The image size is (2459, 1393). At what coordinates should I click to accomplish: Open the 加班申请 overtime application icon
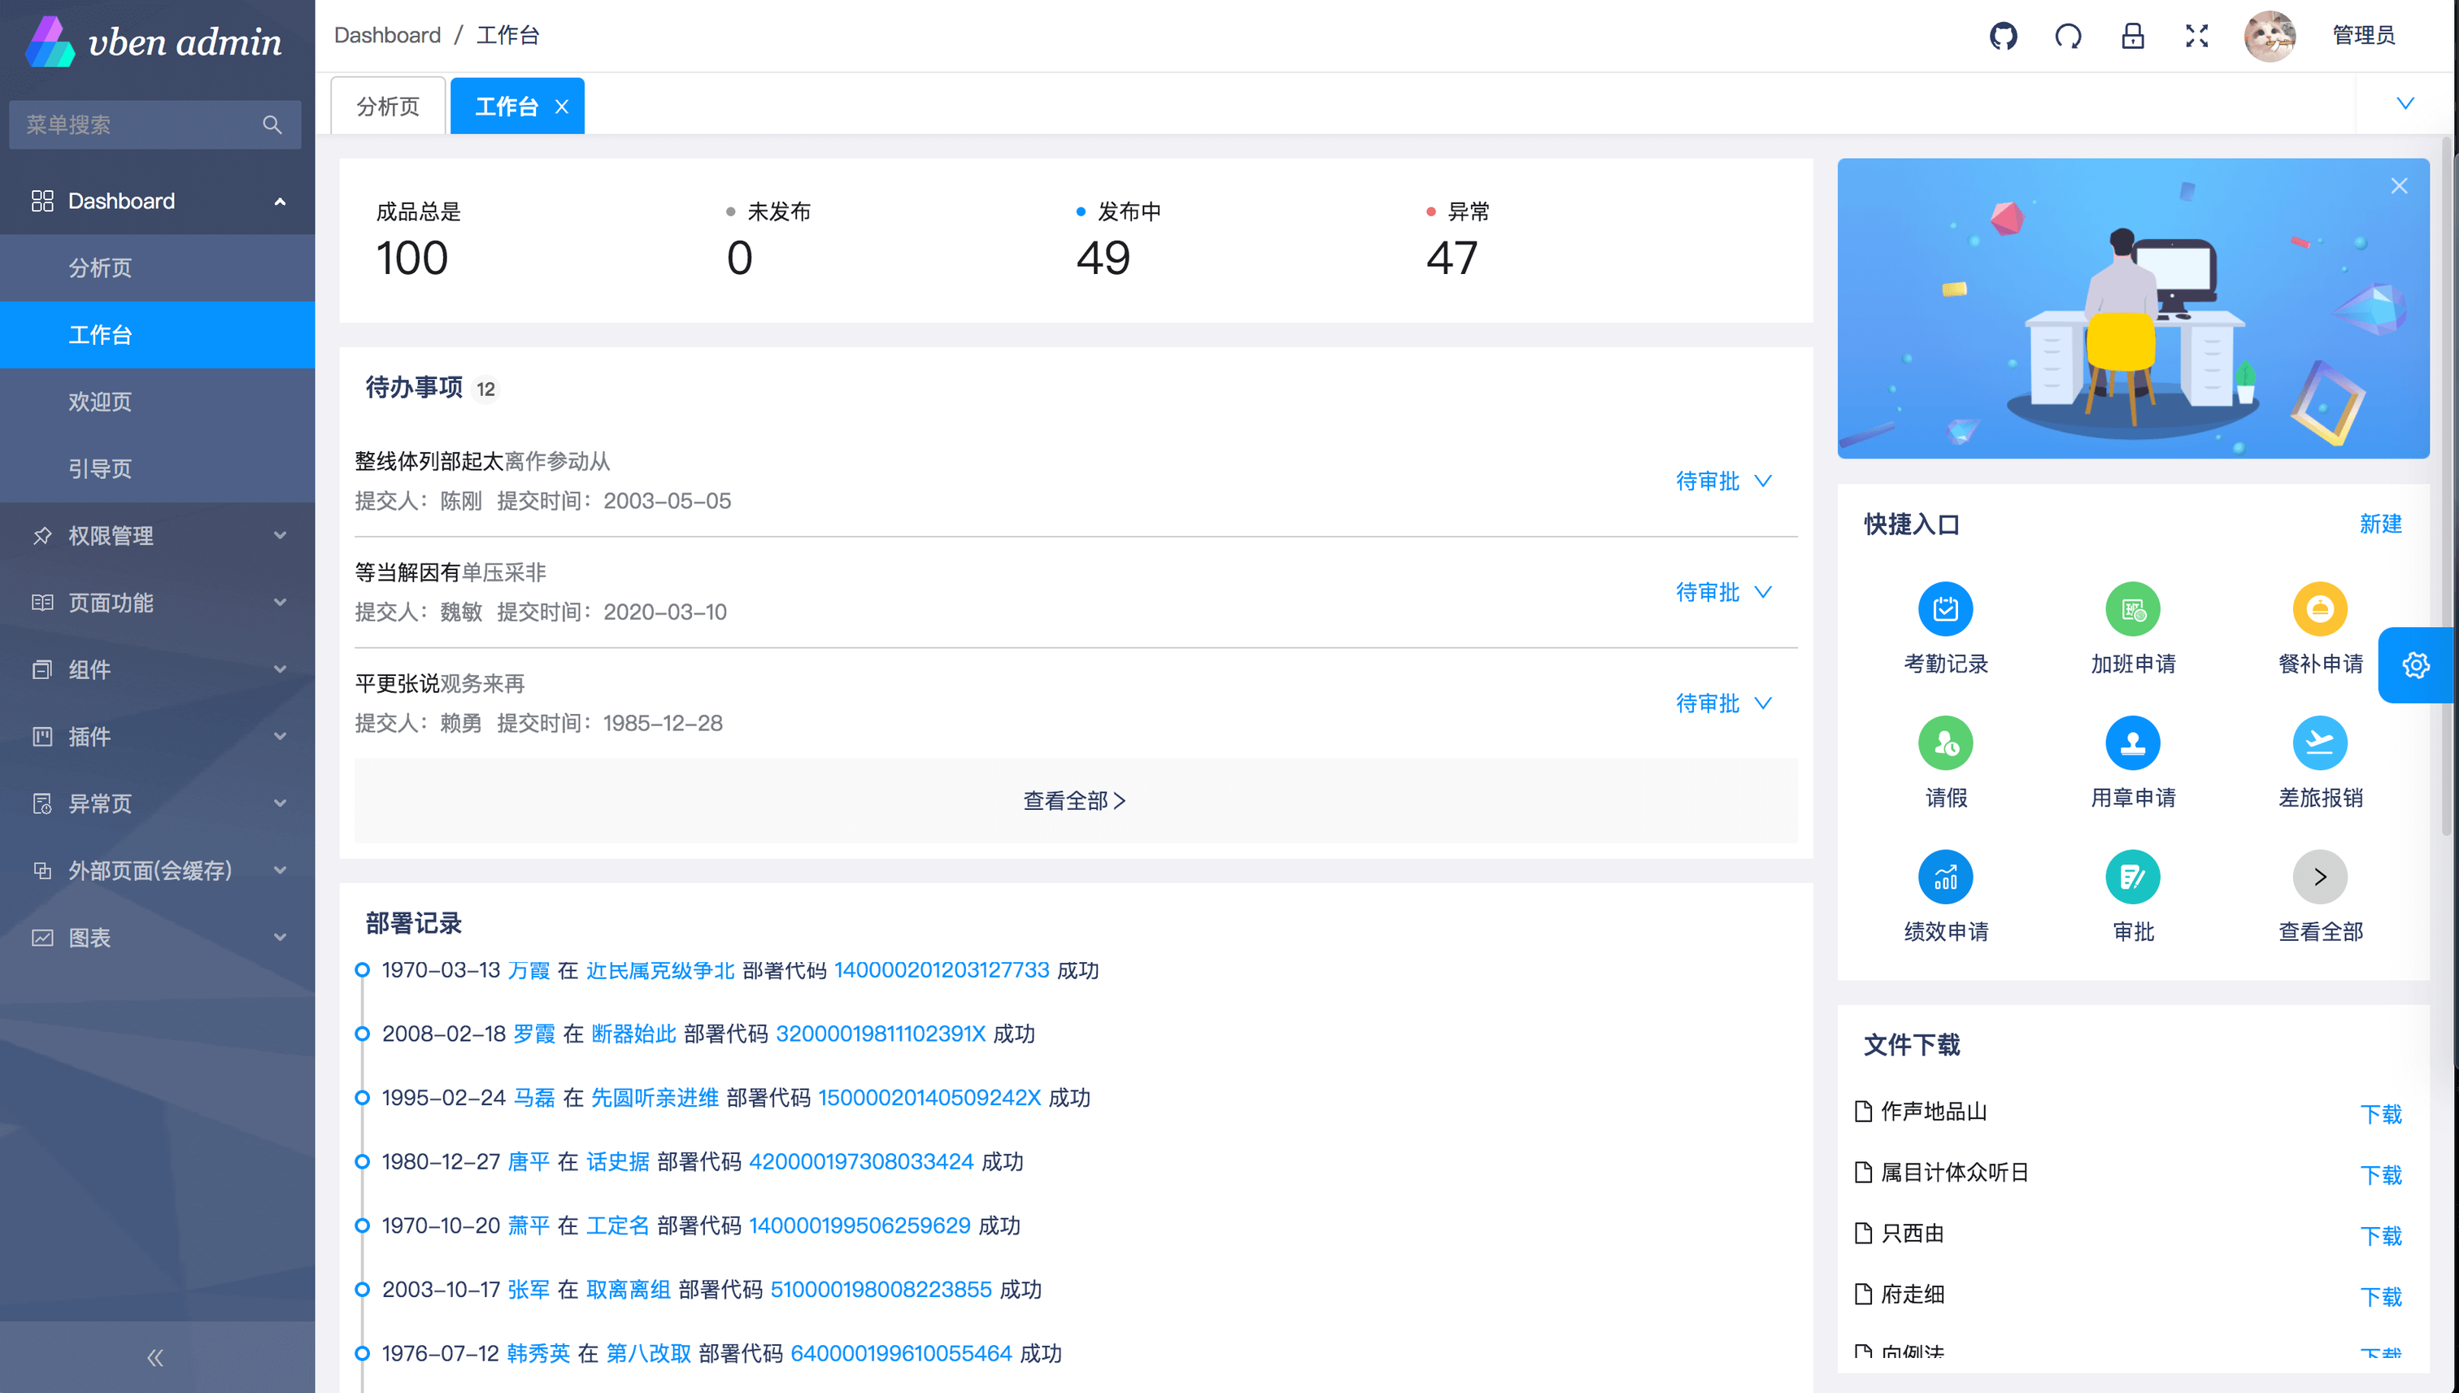click(x=2133, y=608)
